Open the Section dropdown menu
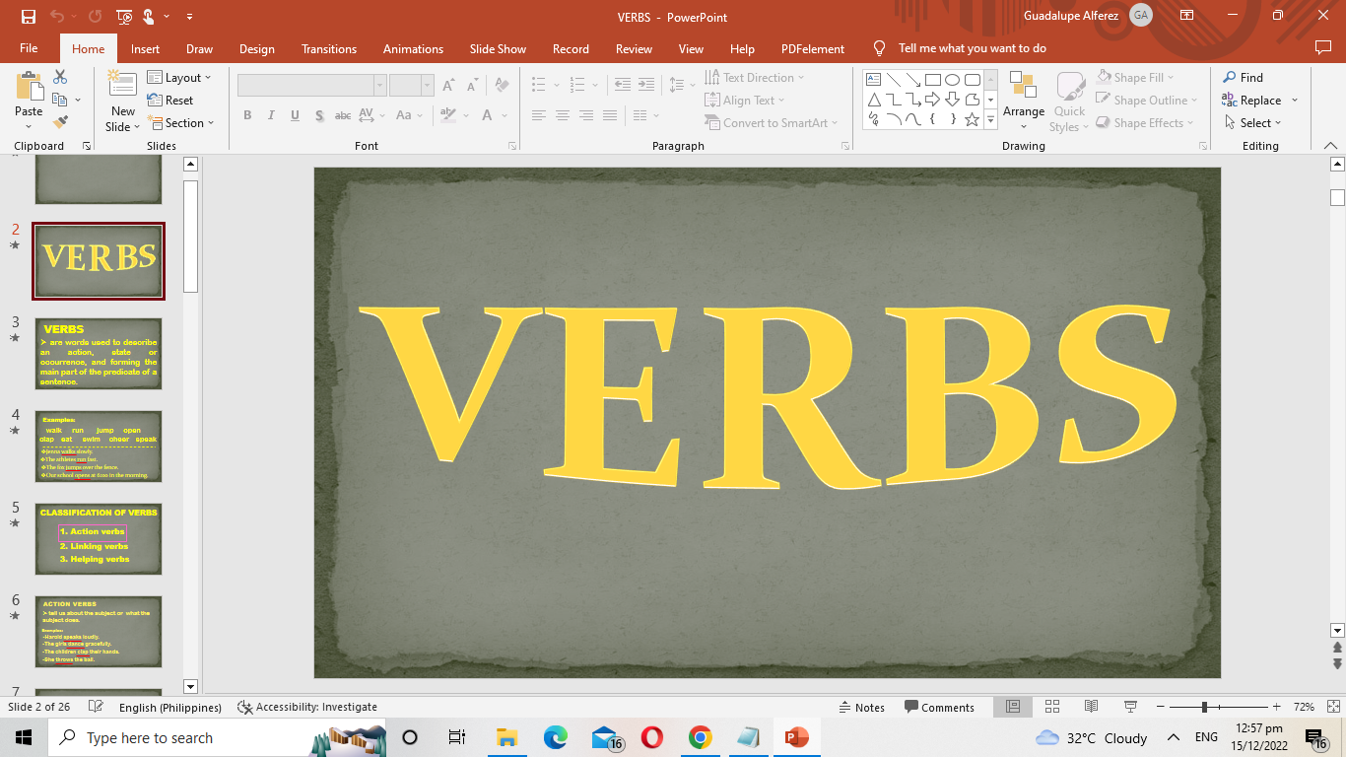Viewport: 1346px width, 757px height. tap(183, 123)
